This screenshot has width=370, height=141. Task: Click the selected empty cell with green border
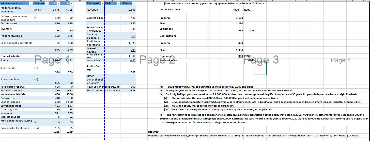point(261,68)
